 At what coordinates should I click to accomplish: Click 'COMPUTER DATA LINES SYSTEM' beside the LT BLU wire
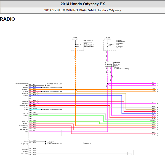[52, 109]
